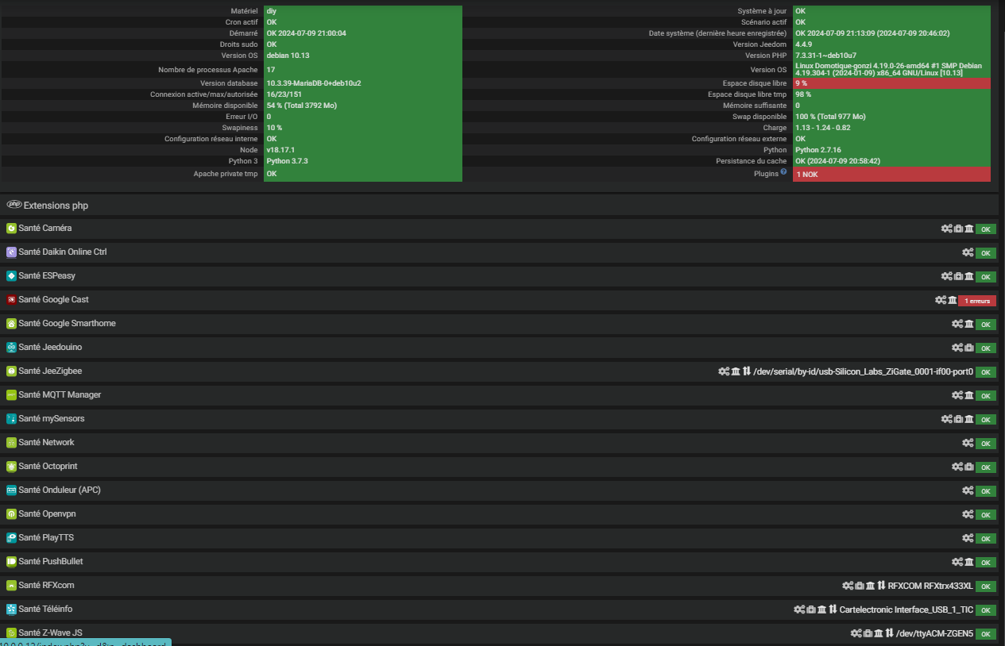Click the Cartelectronic Interface_USB_1_TIC port label
Screen dimensions: 1005x646
(906, 609)
